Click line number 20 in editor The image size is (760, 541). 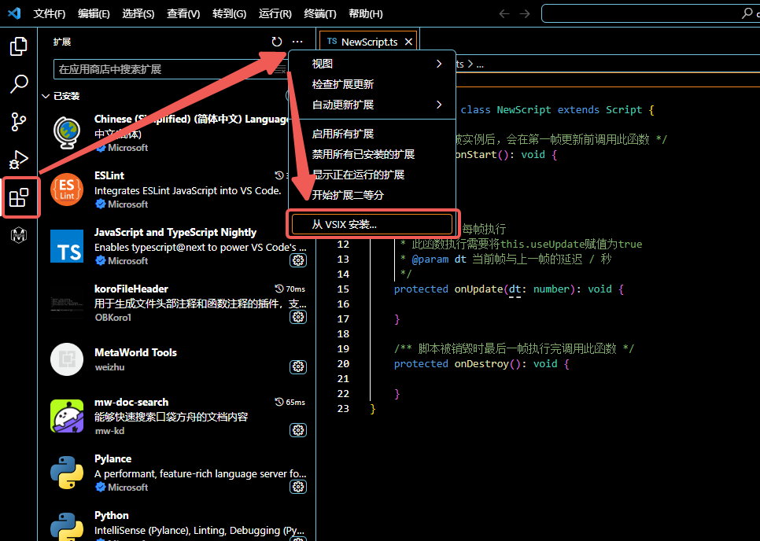[x=343, y=364]
